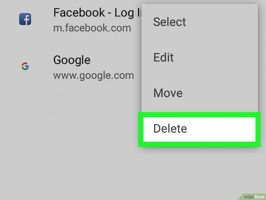Click the green highlight border around Delete
266x200 pixels.
[199, 145]
